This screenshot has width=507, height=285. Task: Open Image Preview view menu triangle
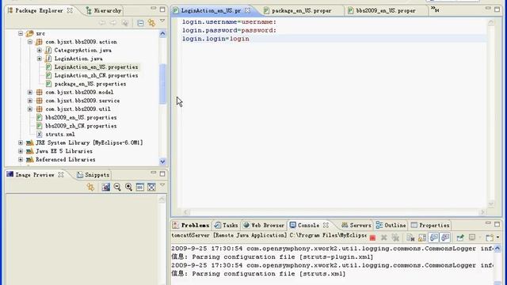162,185
